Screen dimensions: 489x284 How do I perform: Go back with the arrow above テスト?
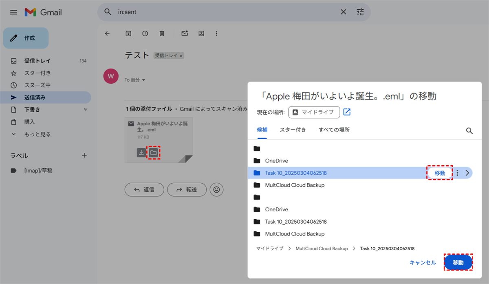tap(107, 33)
